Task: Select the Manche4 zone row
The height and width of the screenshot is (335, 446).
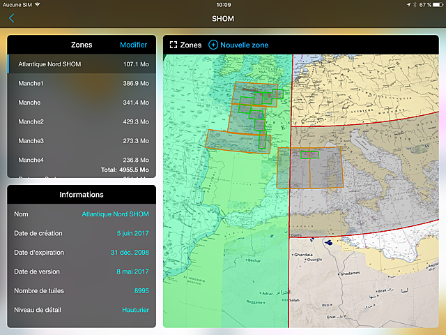Action: click(x=82, y=160)
